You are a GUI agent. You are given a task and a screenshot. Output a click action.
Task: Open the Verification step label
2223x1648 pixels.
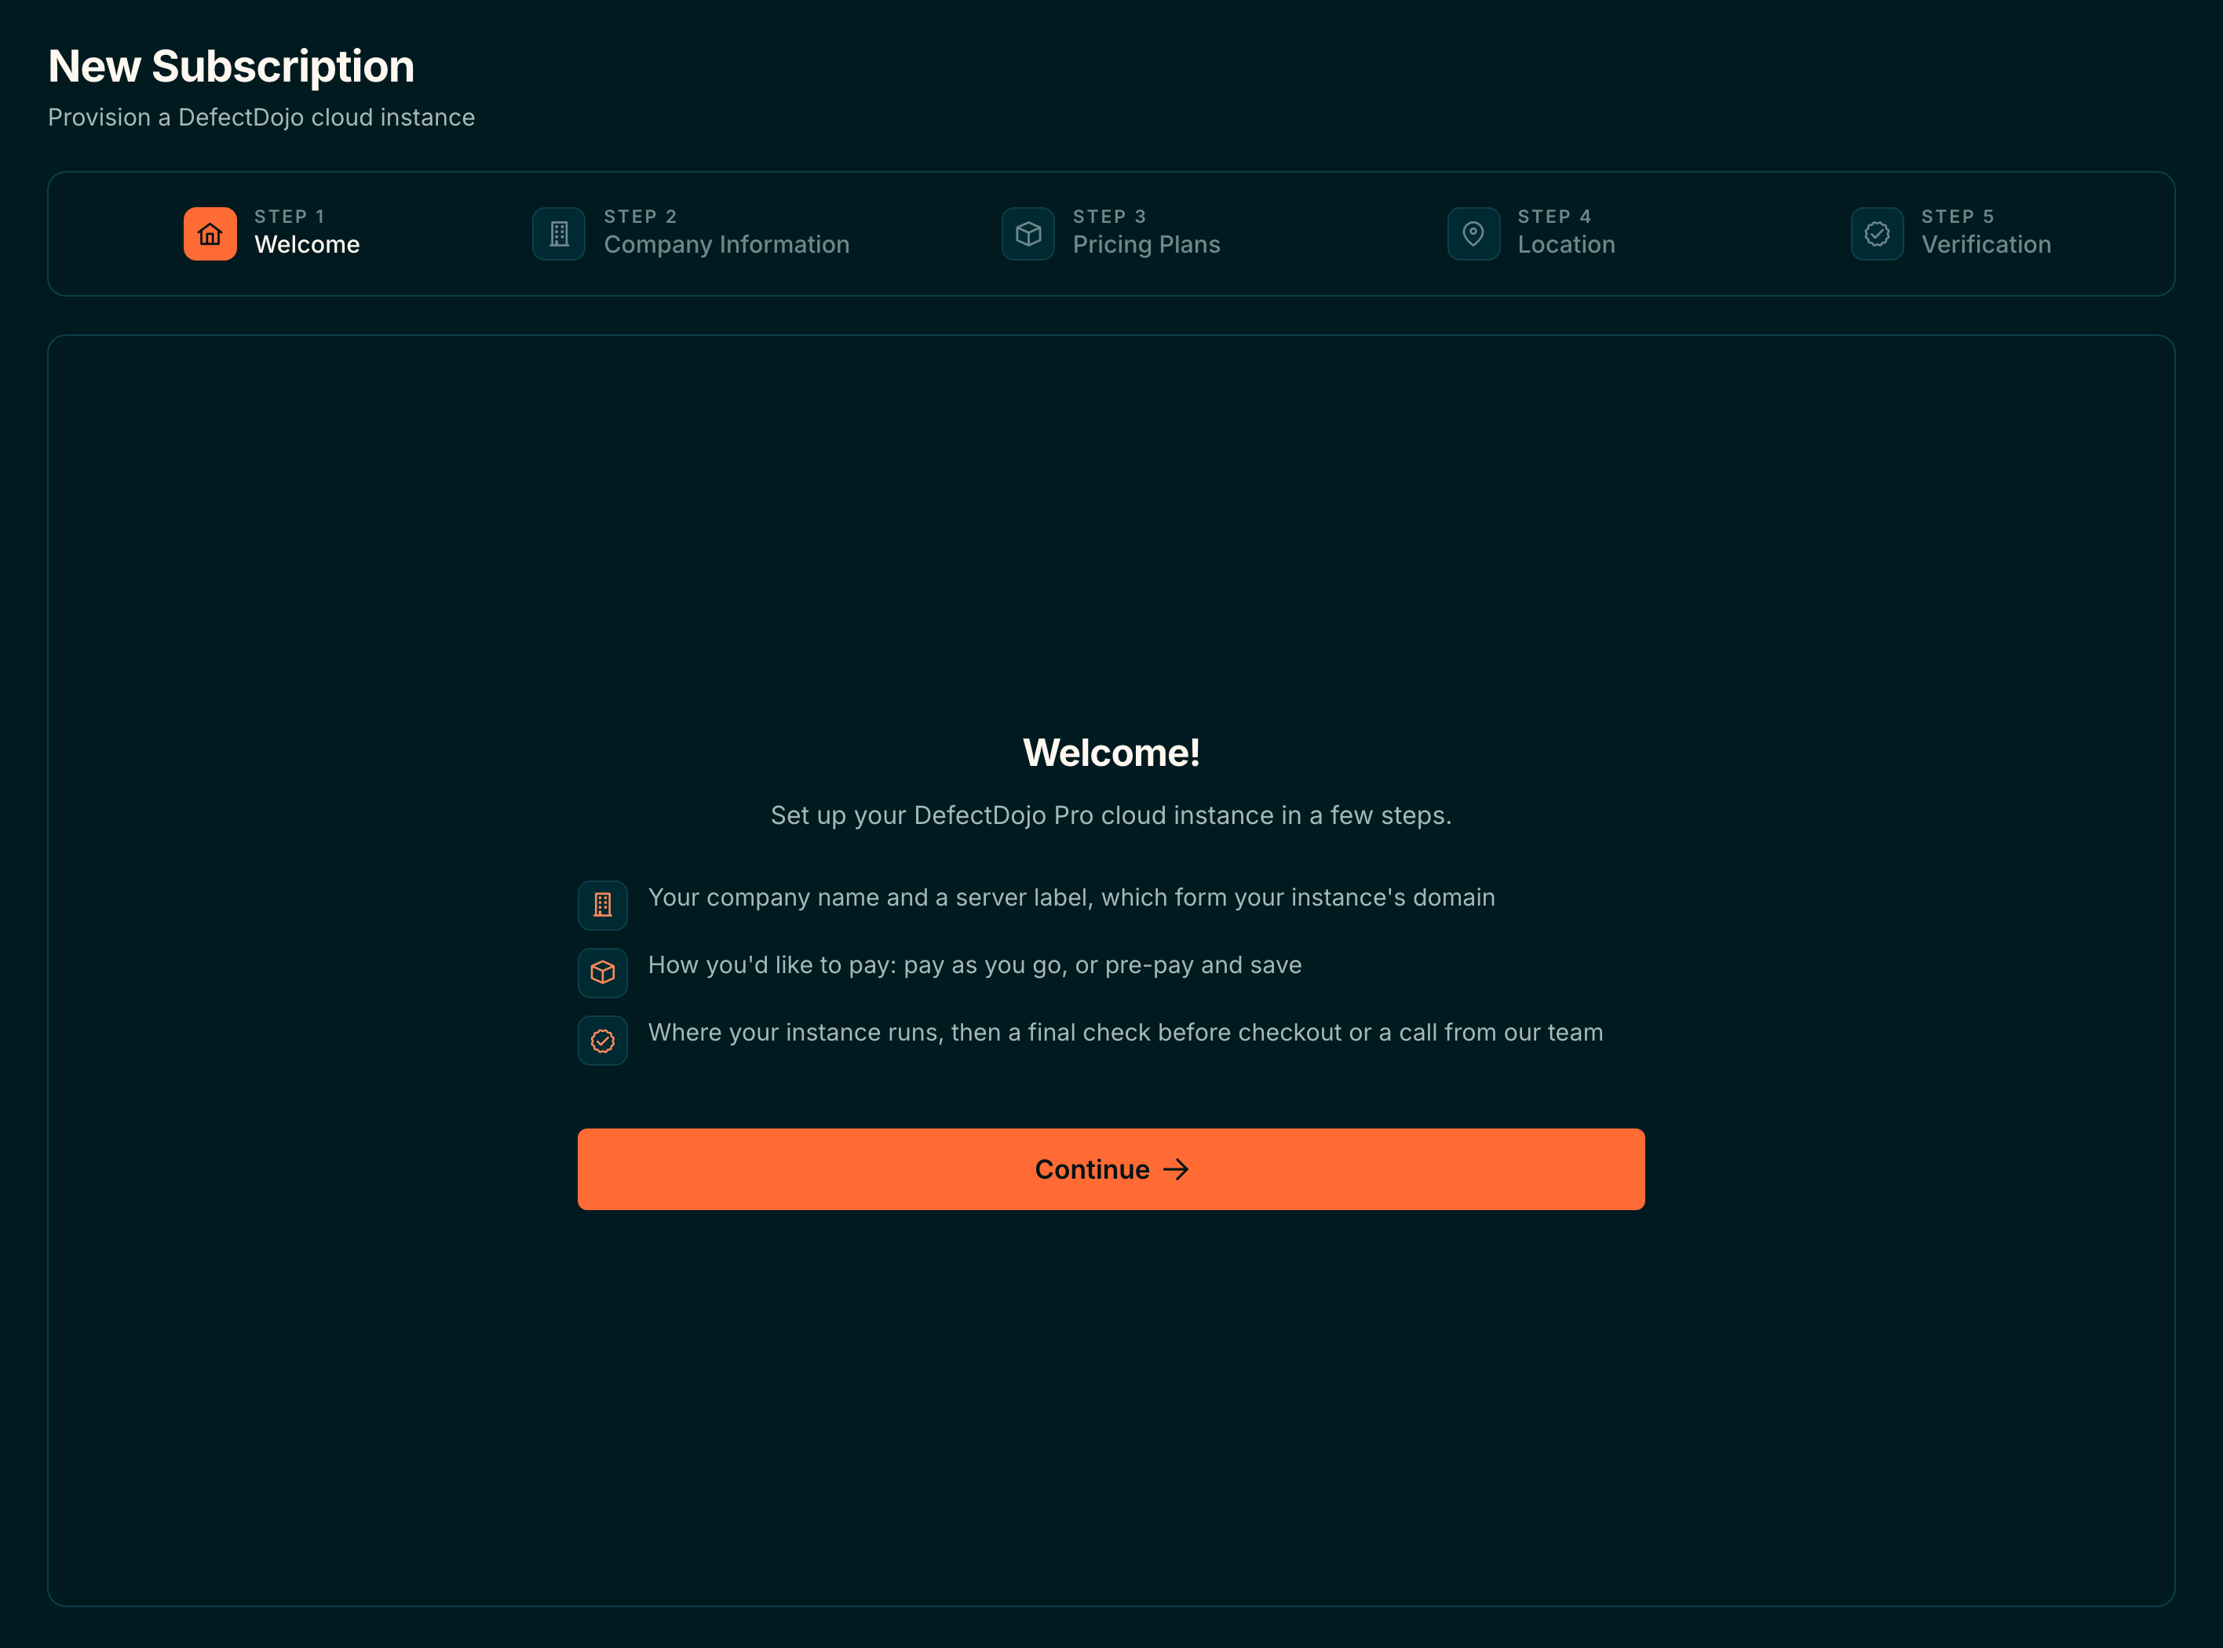click(1987, 244)
